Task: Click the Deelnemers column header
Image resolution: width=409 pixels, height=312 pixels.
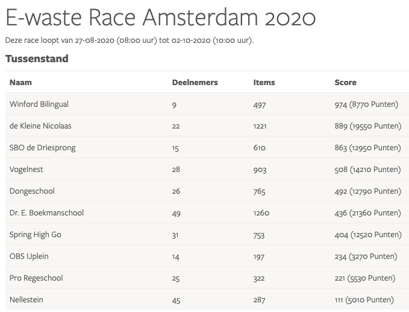Action: [195, 83]
